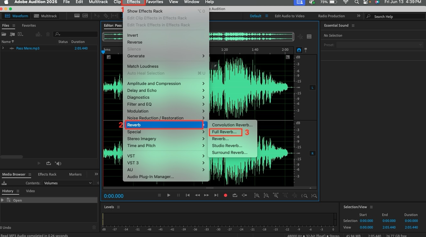The width and height of the screenshot is (426, 237).
Task: Click the Open File folder icon
Action: (x=4, y=34)
